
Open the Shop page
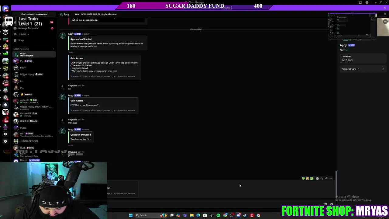pyautogui.click(x=33, y=40)
